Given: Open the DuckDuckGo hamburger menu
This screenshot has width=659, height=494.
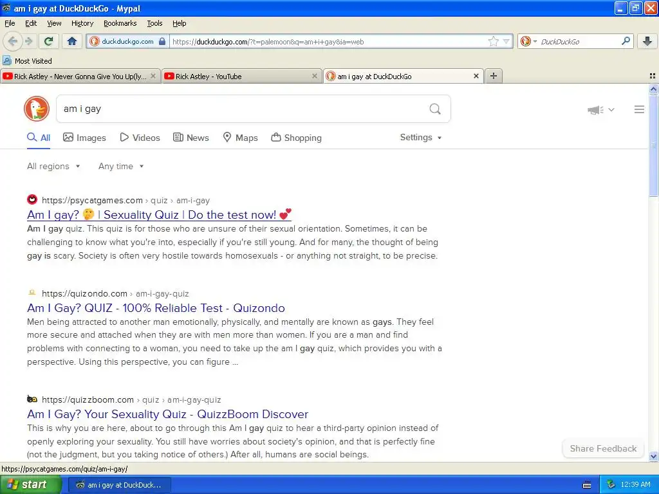Looking at the screenshot, I should click(x=639, y=109).
